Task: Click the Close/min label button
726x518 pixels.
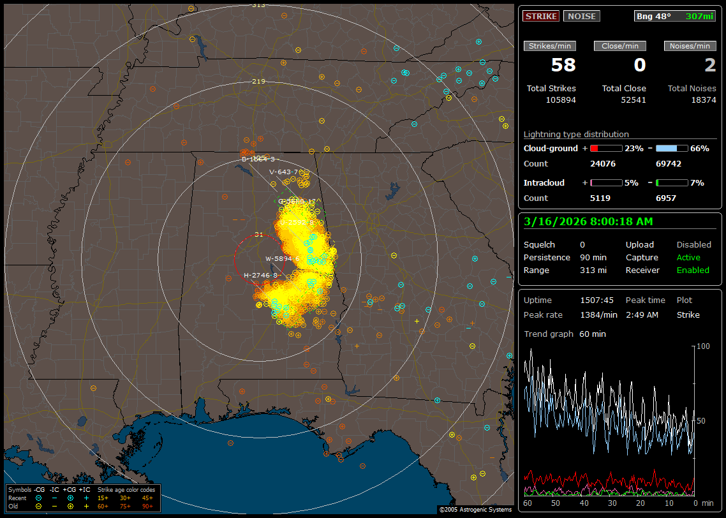Action: (620, 46)
